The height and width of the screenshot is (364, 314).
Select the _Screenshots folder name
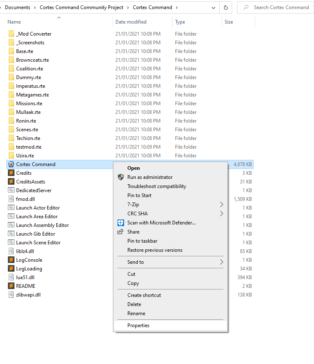click(x=30, y=43)
